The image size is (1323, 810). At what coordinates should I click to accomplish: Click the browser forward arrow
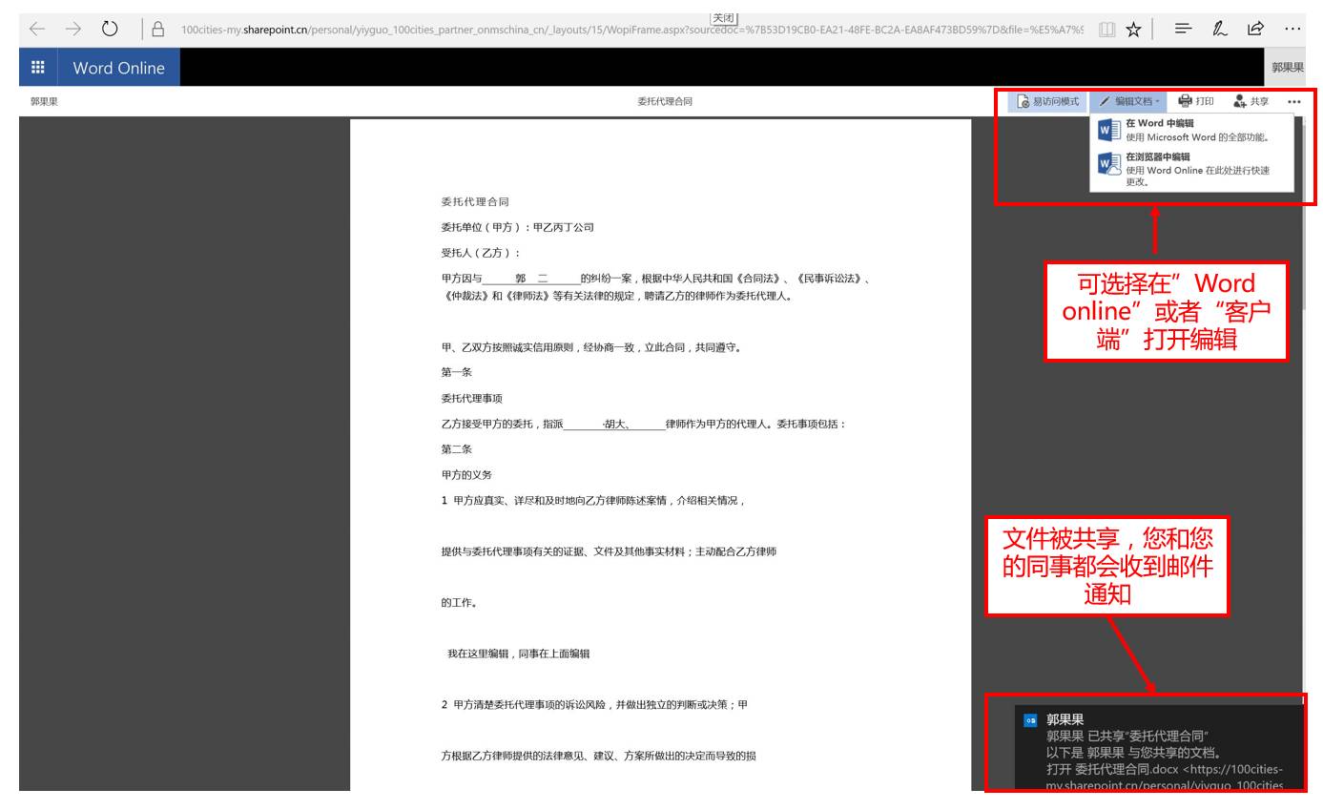click(73, 29)
